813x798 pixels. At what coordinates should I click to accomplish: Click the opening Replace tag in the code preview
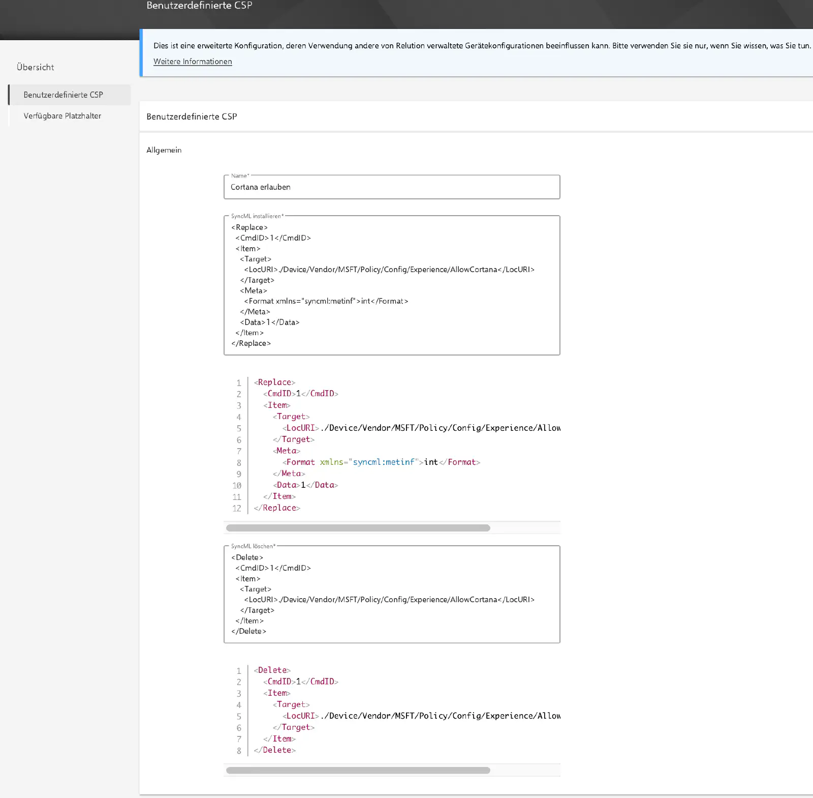pos(274,382)
